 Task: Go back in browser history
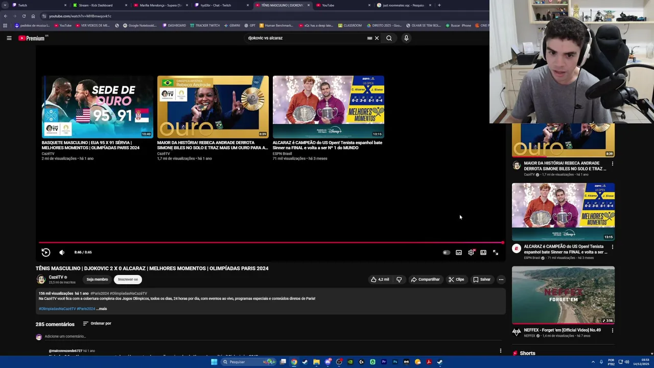click(6, 16)
